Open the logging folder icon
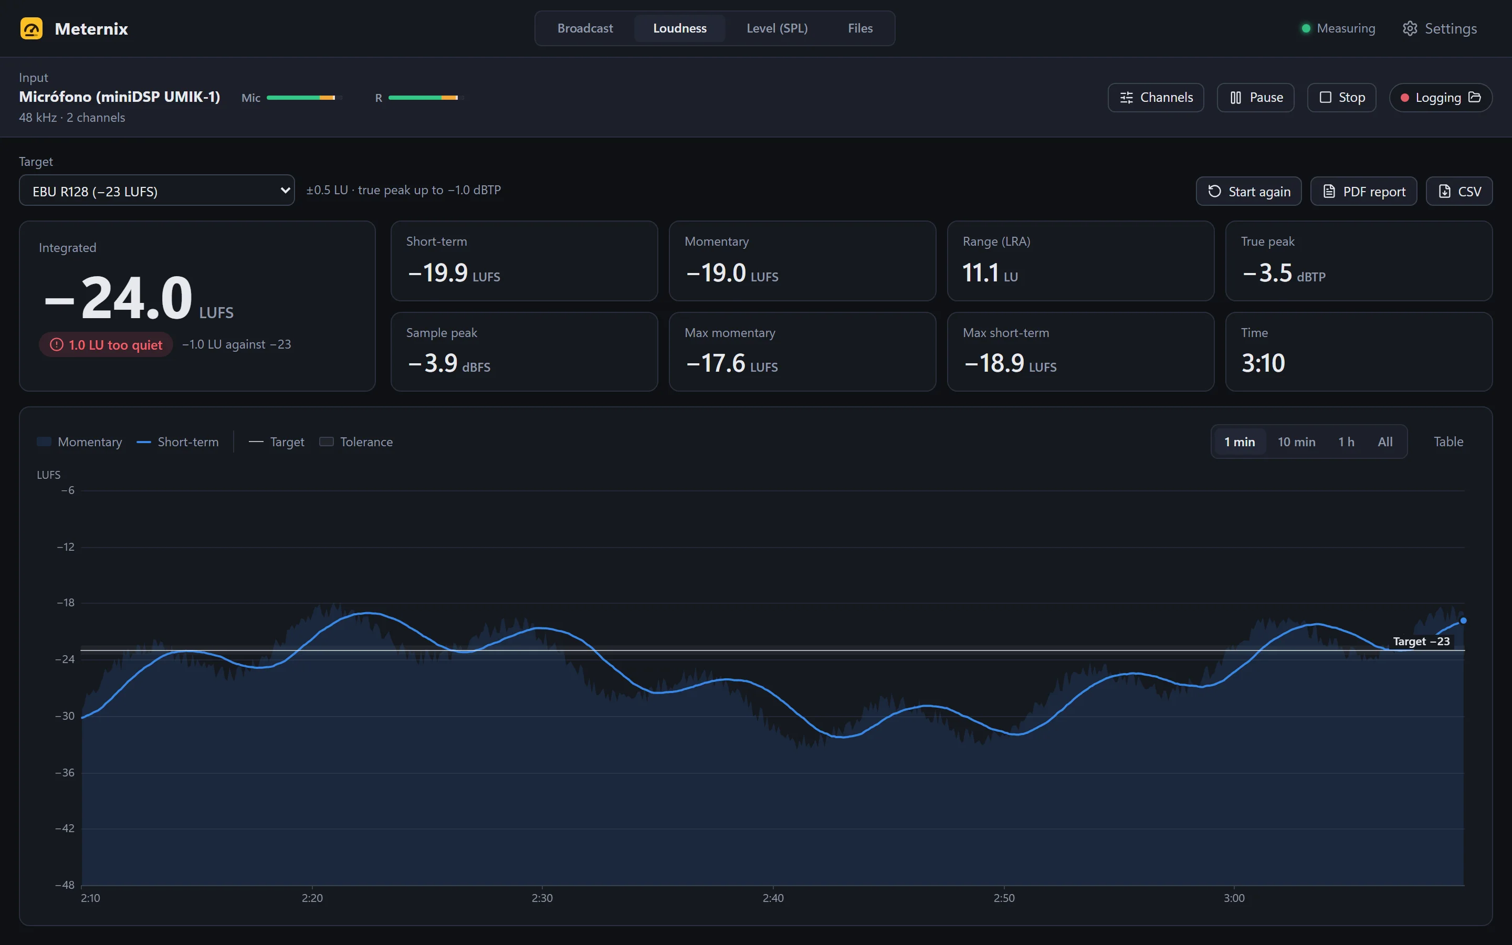1512x945 pixels. click(1475, 97)
